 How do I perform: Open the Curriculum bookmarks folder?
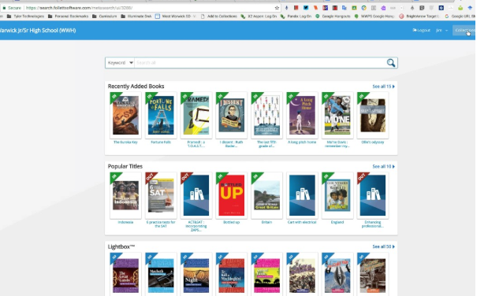(105, 17)
